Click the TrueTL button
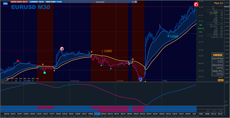The height and width of the screenshot is (118, 230). [x=220, y=80]
